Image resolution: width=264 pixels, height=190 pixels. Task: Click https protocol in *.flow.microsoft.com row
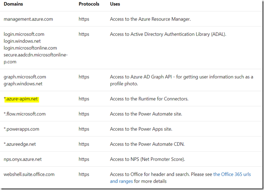[x=84, y=114]
